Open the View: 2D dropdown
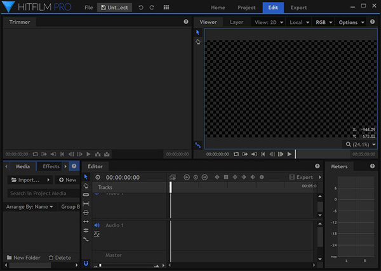The height and width of the screenshot is (271, 381). pos(269,22)
